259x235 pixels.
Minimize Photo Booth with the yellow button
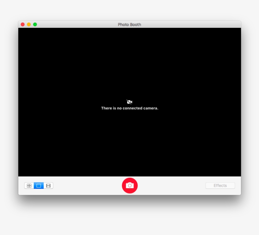[29, 24]
